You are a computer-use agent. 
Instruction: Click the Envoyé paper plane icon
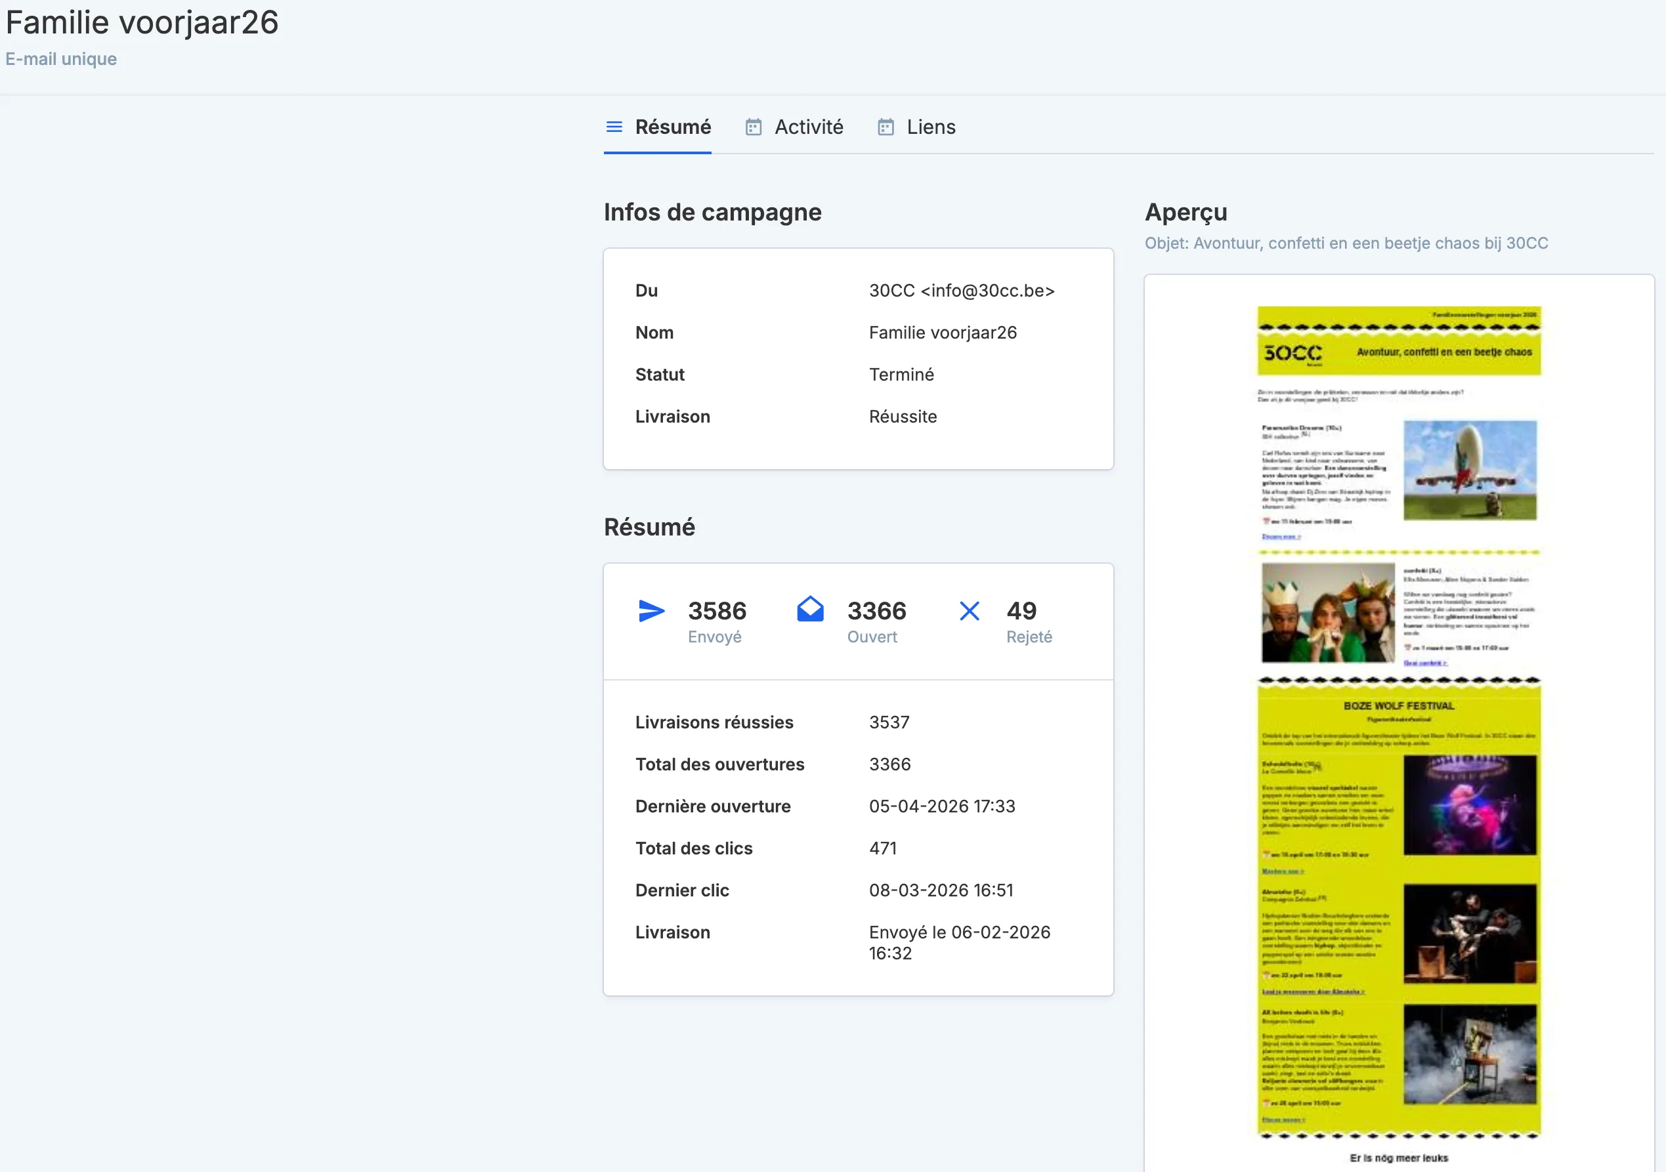tap(651, 611)
